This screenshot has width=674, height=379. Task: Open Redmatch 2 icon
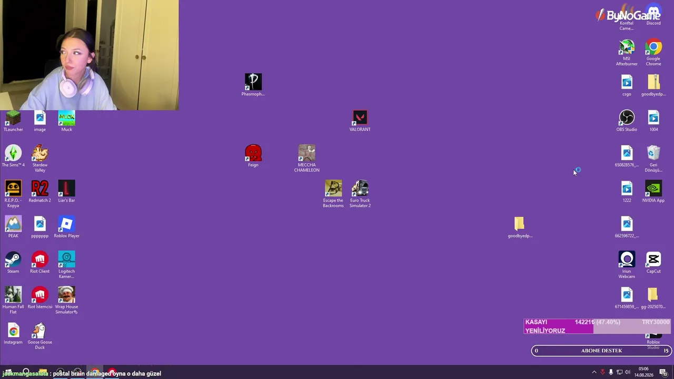(40, 188)
